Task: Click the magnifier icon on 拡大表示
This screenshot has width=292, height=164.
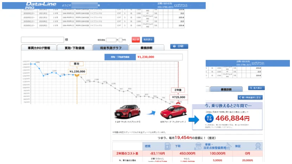Action: [252, 88]
